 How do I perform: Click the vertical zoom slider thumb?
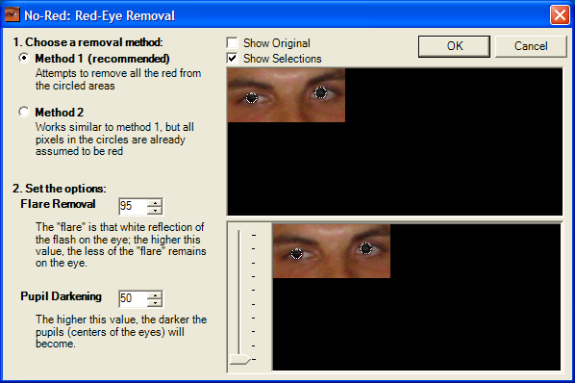point(239,359)
